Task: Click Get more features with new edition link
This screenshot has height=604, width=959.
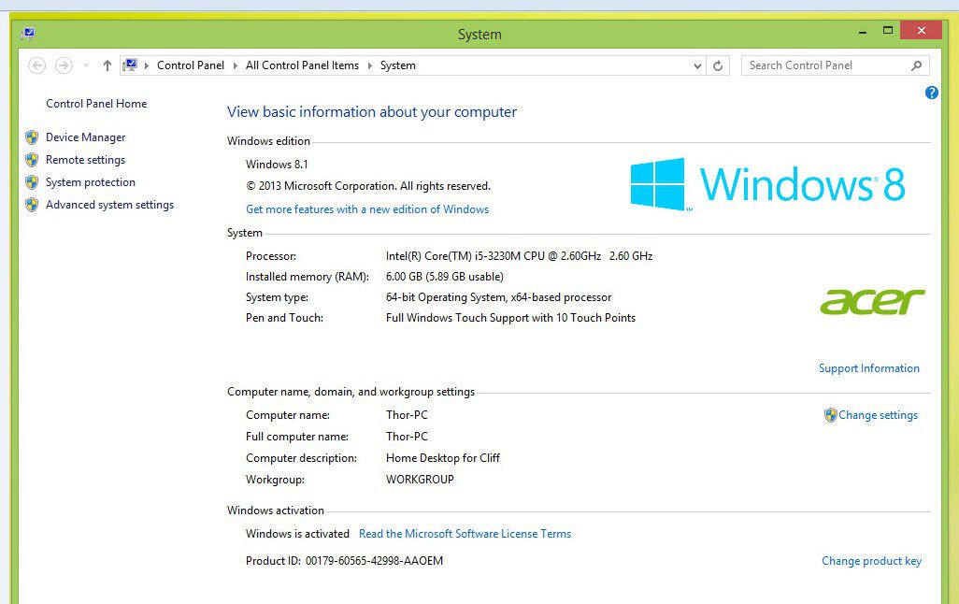Action: 367,209
